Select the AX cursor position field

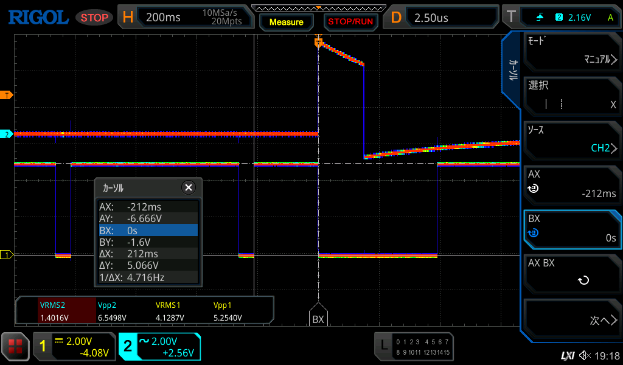coord(572,184)
